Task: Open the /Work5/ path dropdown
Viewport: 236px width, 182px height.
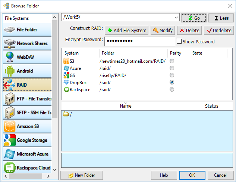Action: point(176,17)
